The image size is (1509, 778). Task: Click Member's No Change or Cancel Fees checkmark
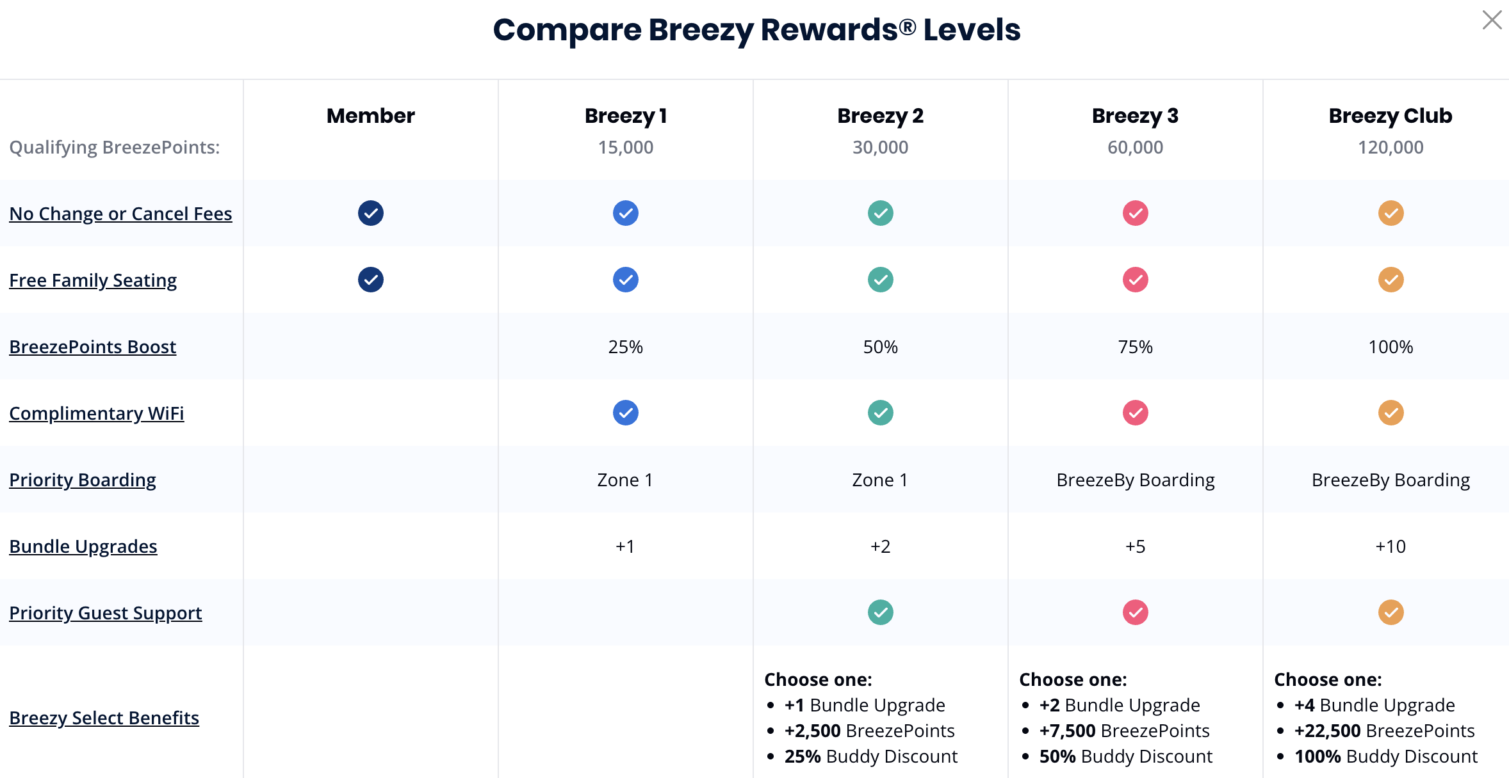pyautogui.click(x=371, y=213)
